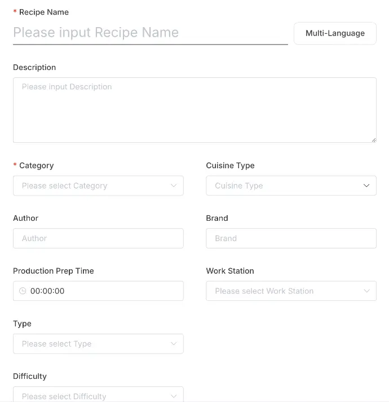Expand the Difficulty select field
The width and height of the screenshot is (389, 402).
[x=90, y=395]
